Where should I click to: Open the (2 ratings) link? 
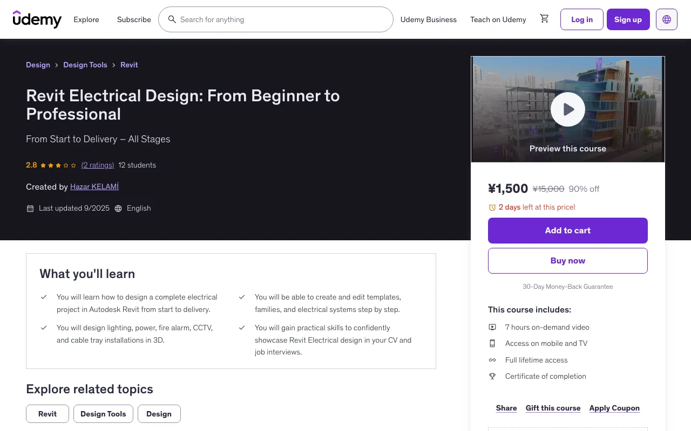(97, 165)
